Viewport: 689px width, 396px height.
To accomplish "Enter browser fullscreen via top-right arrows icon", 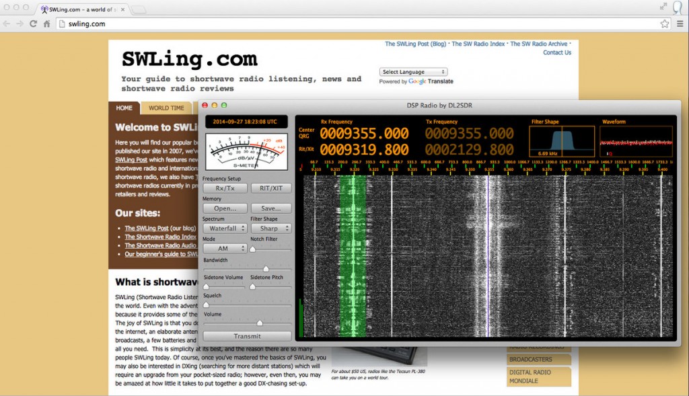I will pos(663,6).
